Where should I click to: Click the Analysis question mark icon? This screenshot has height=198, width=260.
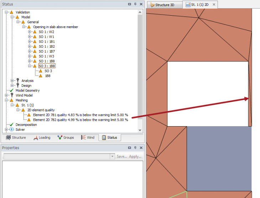[18, 80]
